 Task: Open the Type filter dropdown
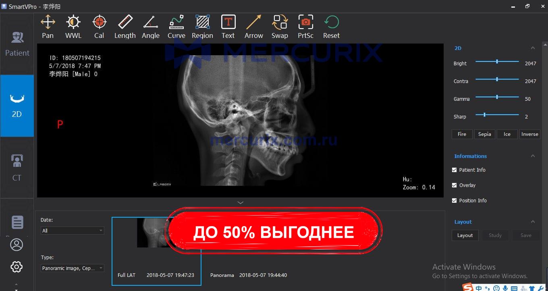pyautogui.click(x=73, y=268)
